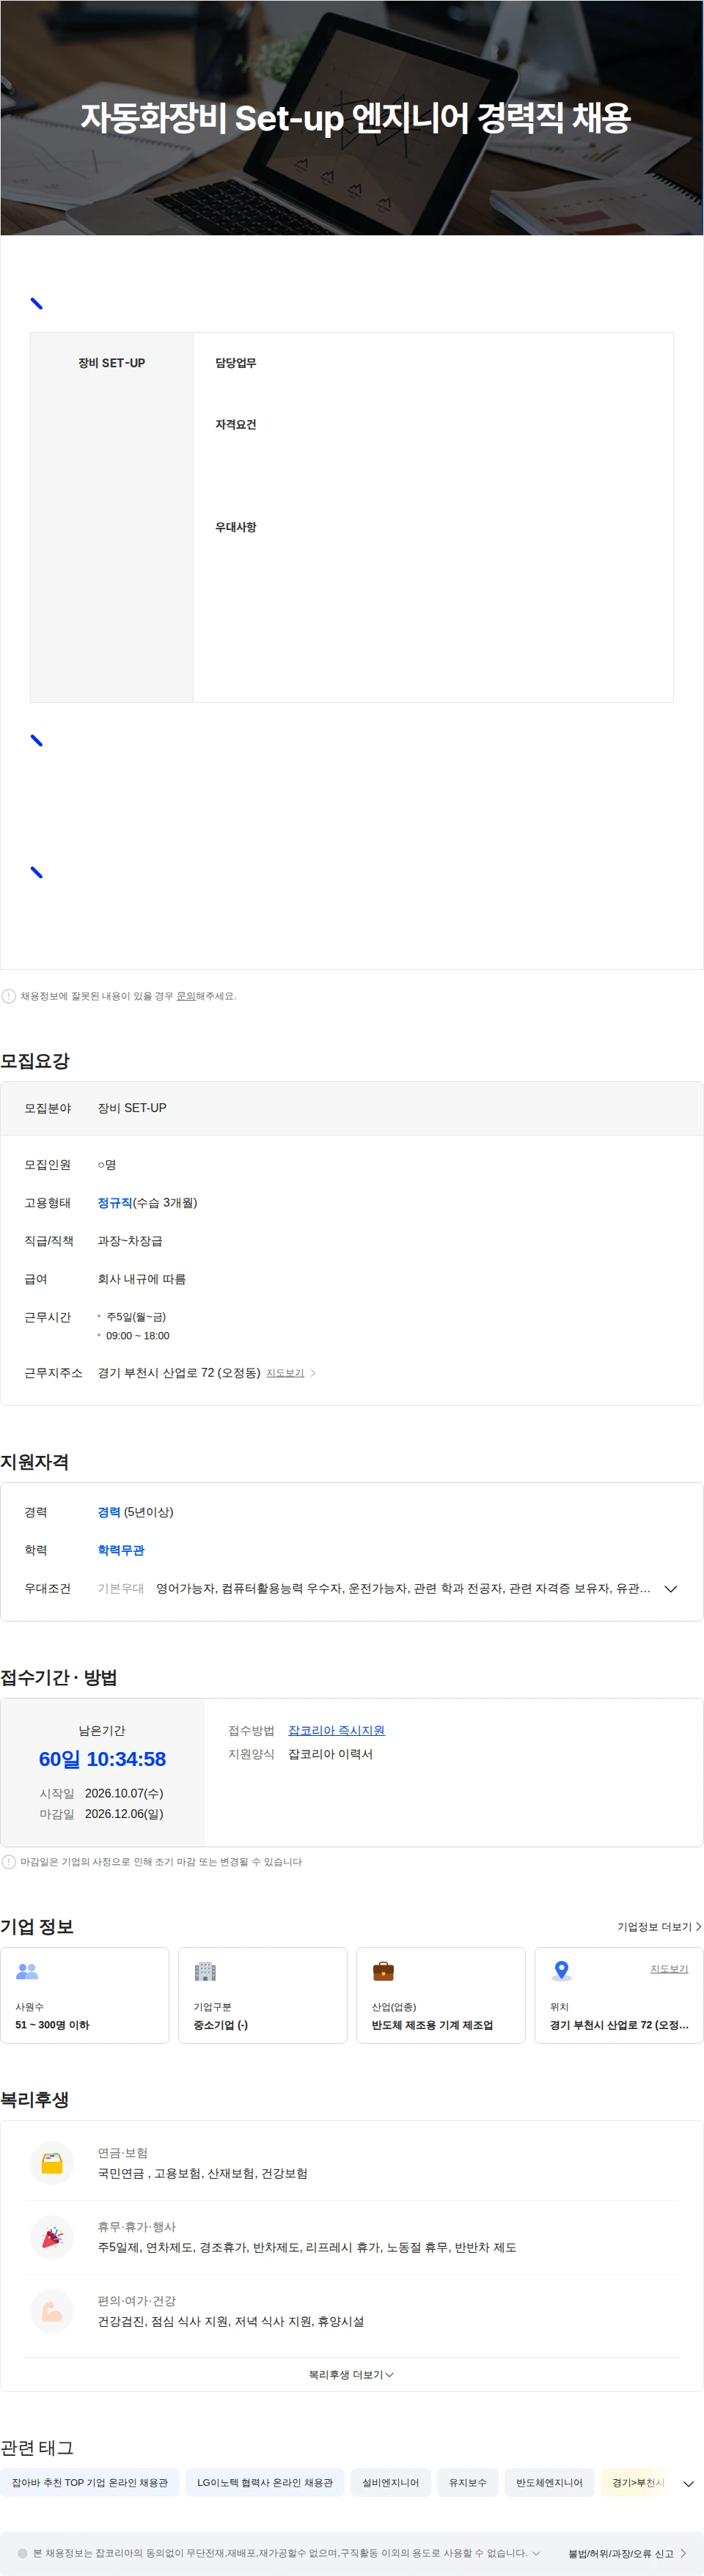The width and height of the screenshot is (704, 2576).
Task: Open 불법/허위/과장/오류 신고
Action: click(627, 2553)
